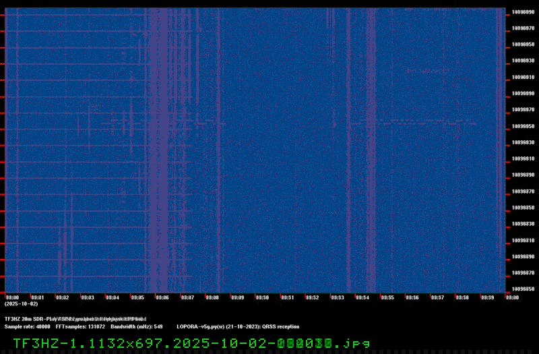Click the 00:03 time axis label

tap(87, 297)
